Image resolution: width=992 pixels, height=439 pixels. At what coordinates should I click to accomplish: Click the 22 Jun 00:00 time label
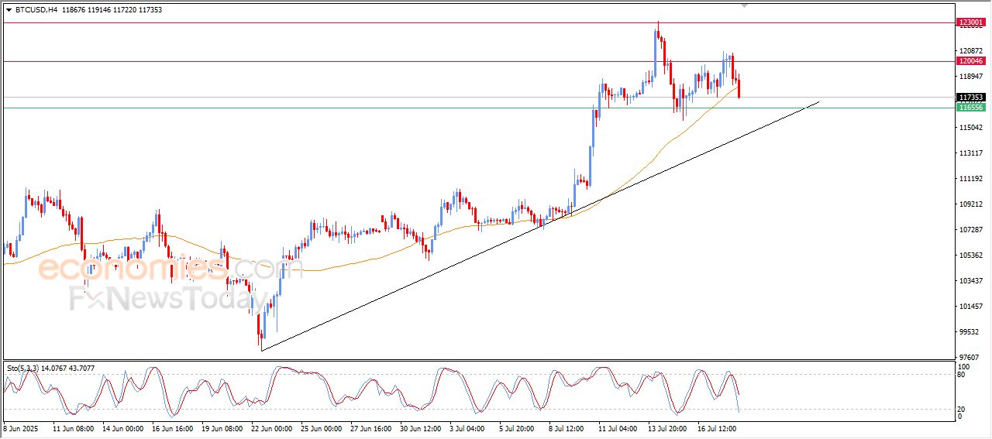click(x=271, y=427)
